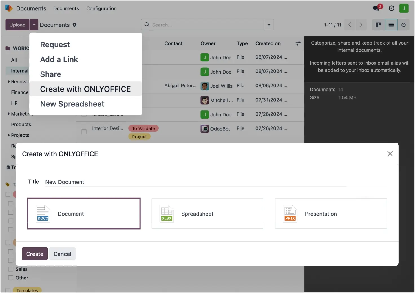Sort by Contact column header
Screen dimensions: 415x293
coord(173,43)
